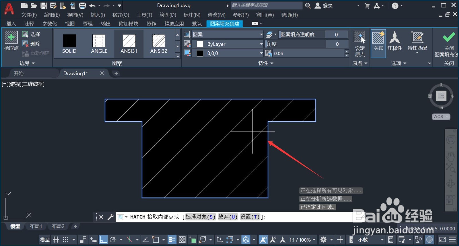
Task: Toggle Ortho mode in status bar
Action: coord(103,239)
